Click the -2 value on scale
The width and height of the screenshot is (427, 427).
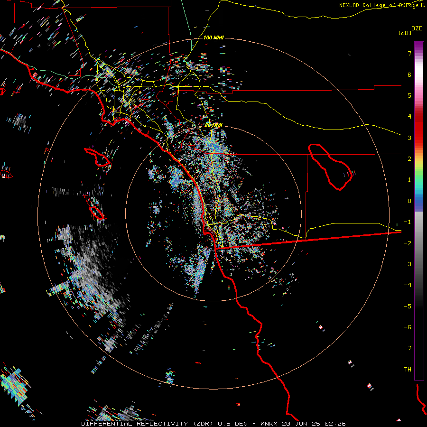coord(408,243)
